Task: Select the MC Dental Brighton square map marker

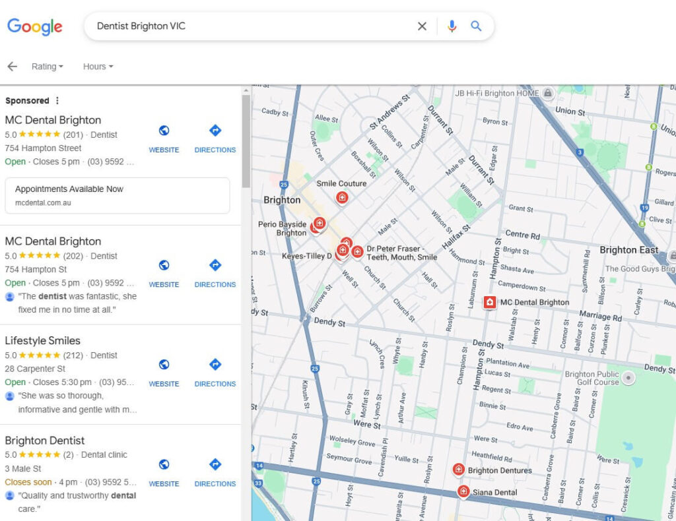Action: coord(489,302)
